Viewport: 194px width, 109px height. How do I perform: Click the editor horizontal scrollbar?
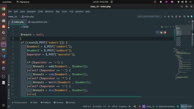[x=81, y=96]
